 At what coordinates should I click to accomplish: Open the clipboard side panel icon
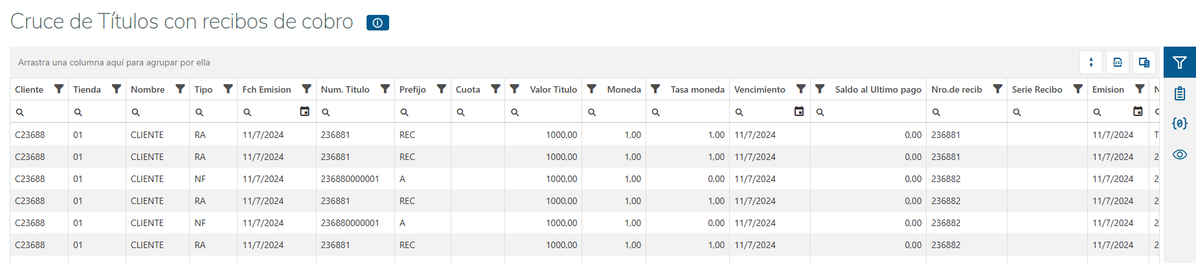[1179, 93]
